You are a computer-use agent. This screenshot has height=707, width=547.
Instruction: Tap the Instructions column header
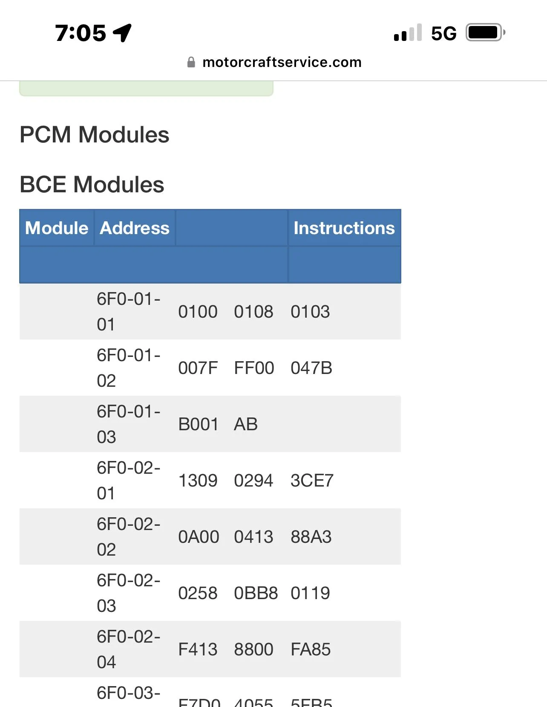pyautogui.click(x=344, y=228)
